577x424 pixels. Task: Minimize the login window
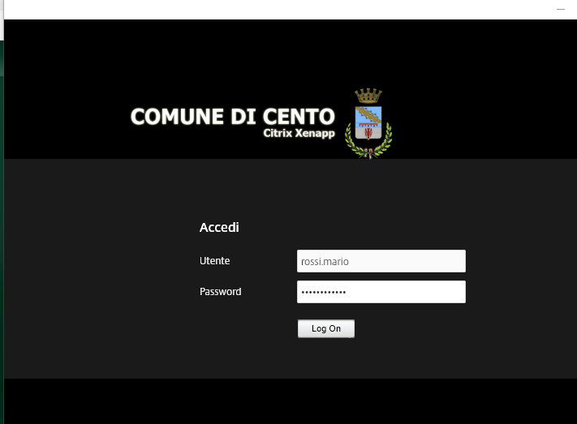(560, 9)
